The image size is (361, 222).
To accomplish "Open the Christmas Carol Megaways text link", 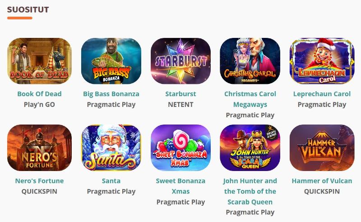I will pyautogui.click(x=250, y=99).
